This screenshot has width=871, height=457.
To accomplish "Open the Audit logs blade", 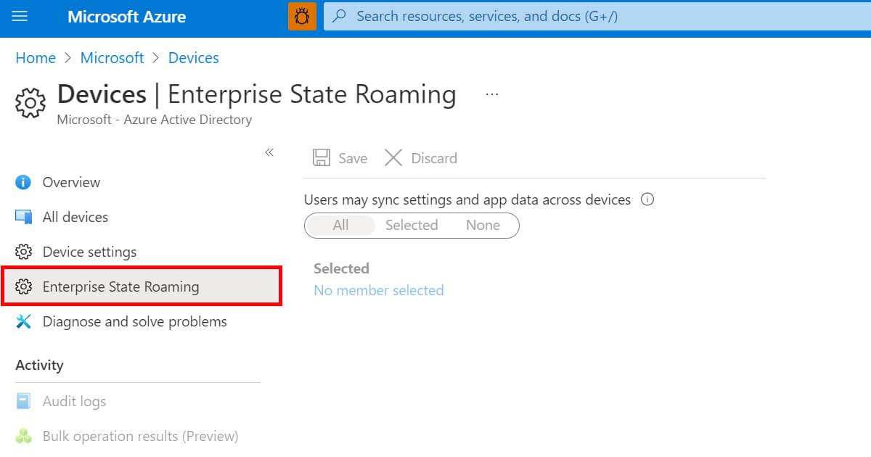I will tap(75, 400).
